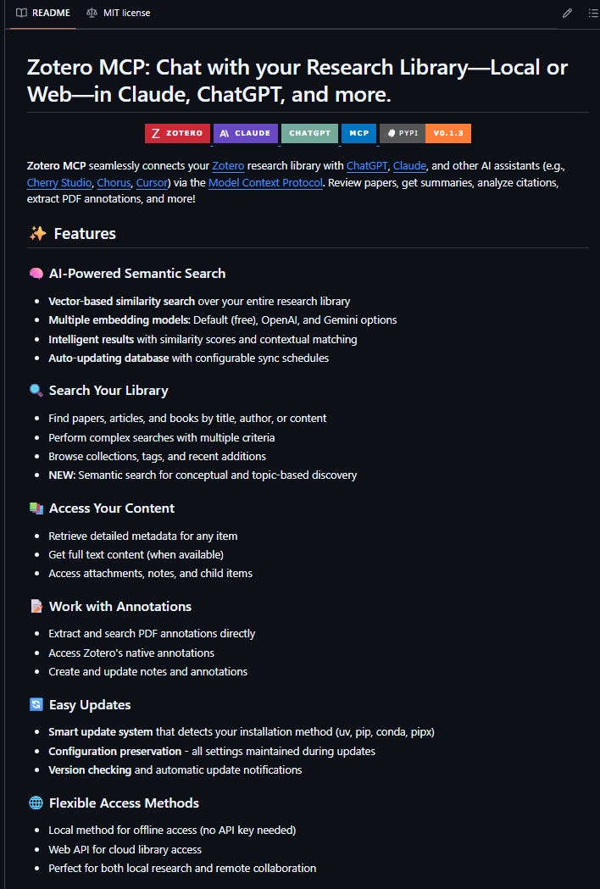
Task: Click 'Configuration preservation' bullet
Action: coord(212,752)
